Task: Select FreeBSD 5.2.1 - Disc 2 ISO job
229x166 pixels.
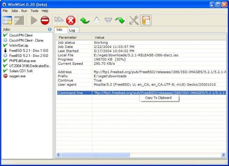Action: tap(29, 55)
